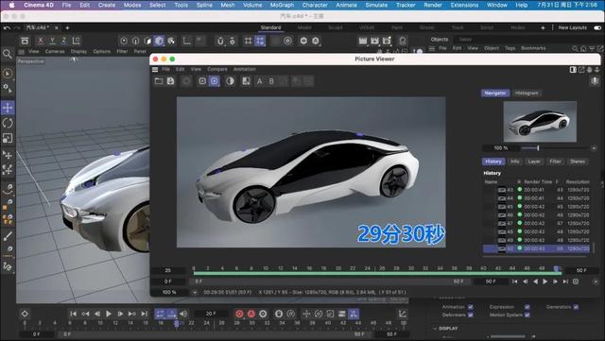Toggle Y axis lock

click(53, 41)
